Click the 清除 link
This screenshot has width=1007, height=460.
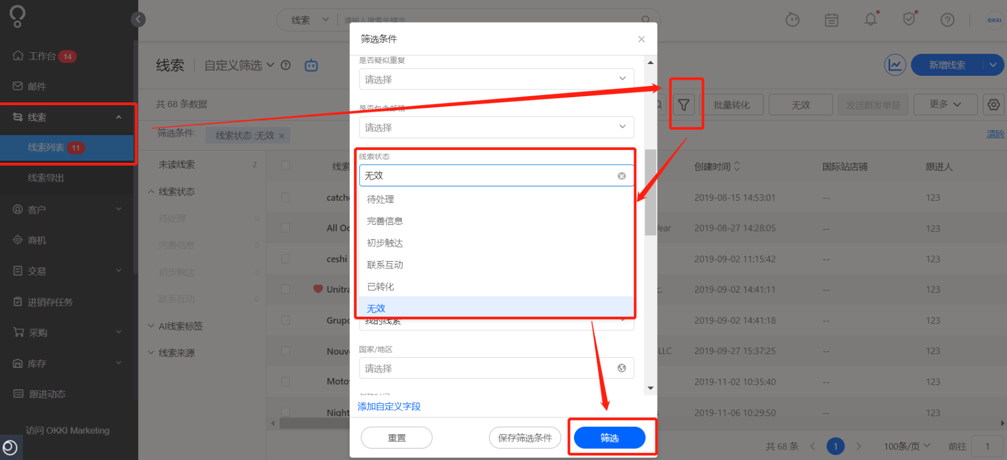[995, 134]
